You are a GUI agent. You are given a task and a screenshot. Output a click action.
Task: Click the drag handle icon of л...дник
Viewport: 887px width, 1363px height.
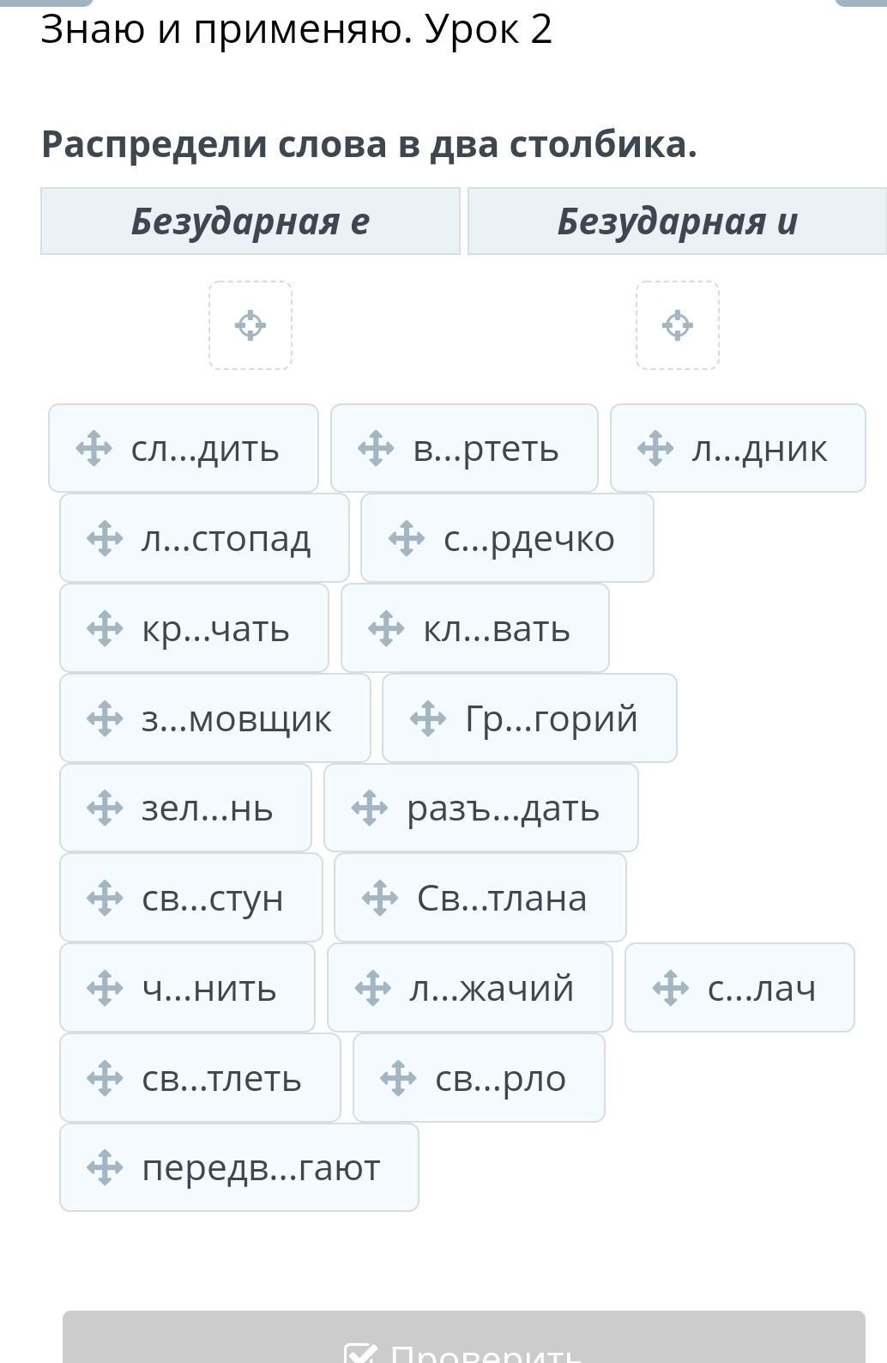click(655, 449)
